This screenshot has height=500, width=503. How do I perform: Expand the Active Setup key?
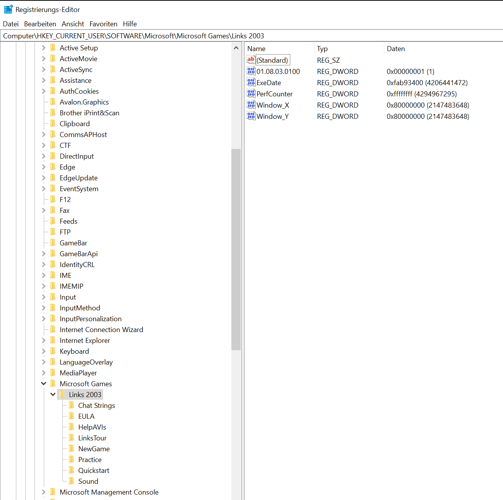coord(43,48)
